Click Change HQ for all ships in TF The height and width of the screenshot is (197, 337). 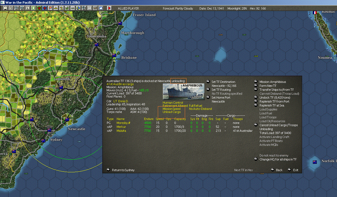(x=278, y=160)
